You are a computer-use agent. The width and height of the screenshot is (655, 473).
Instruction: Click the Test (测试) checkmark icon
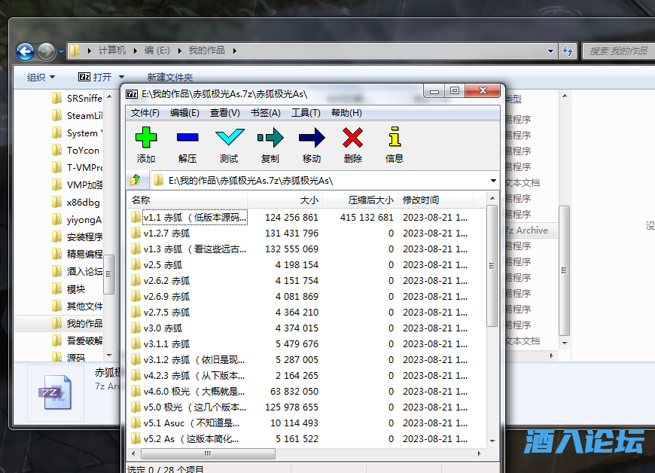coord(230,139)
